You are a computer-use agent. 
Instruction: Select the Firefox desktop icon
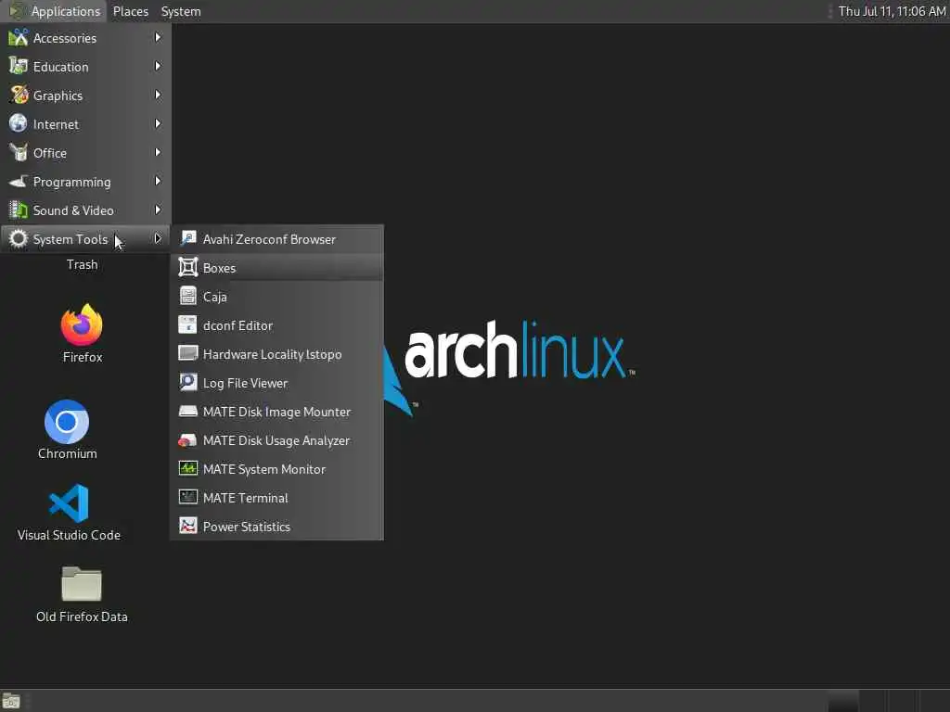coord(82,324)
